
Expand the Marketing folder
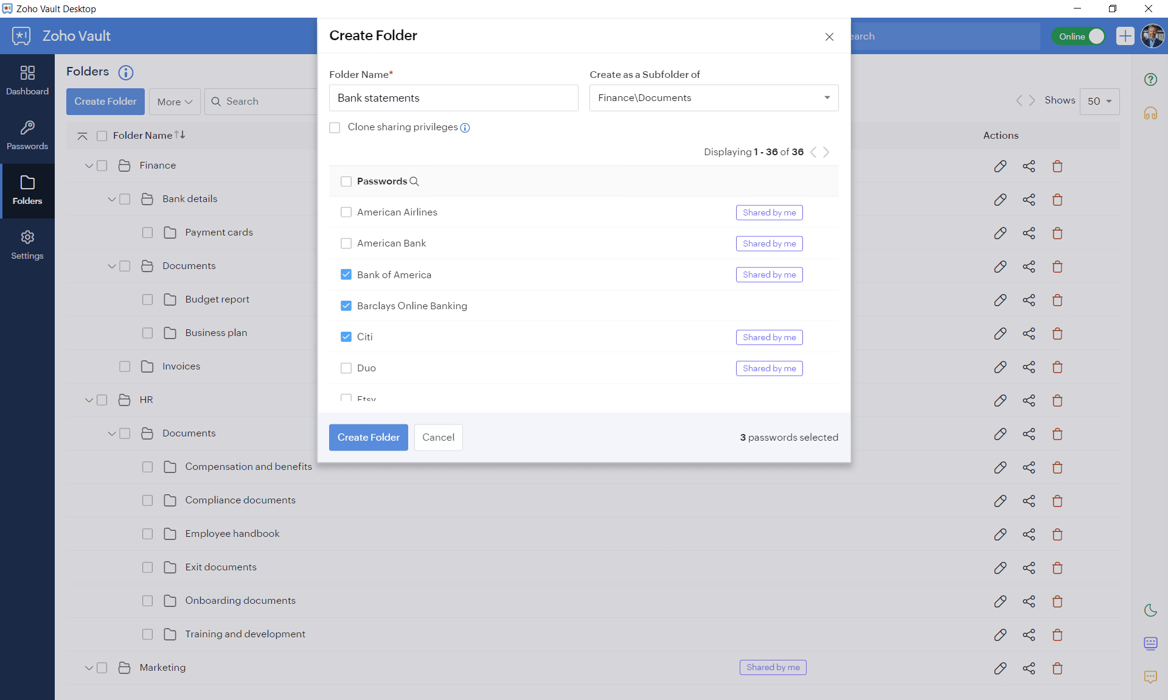click(x=89, y=668)
